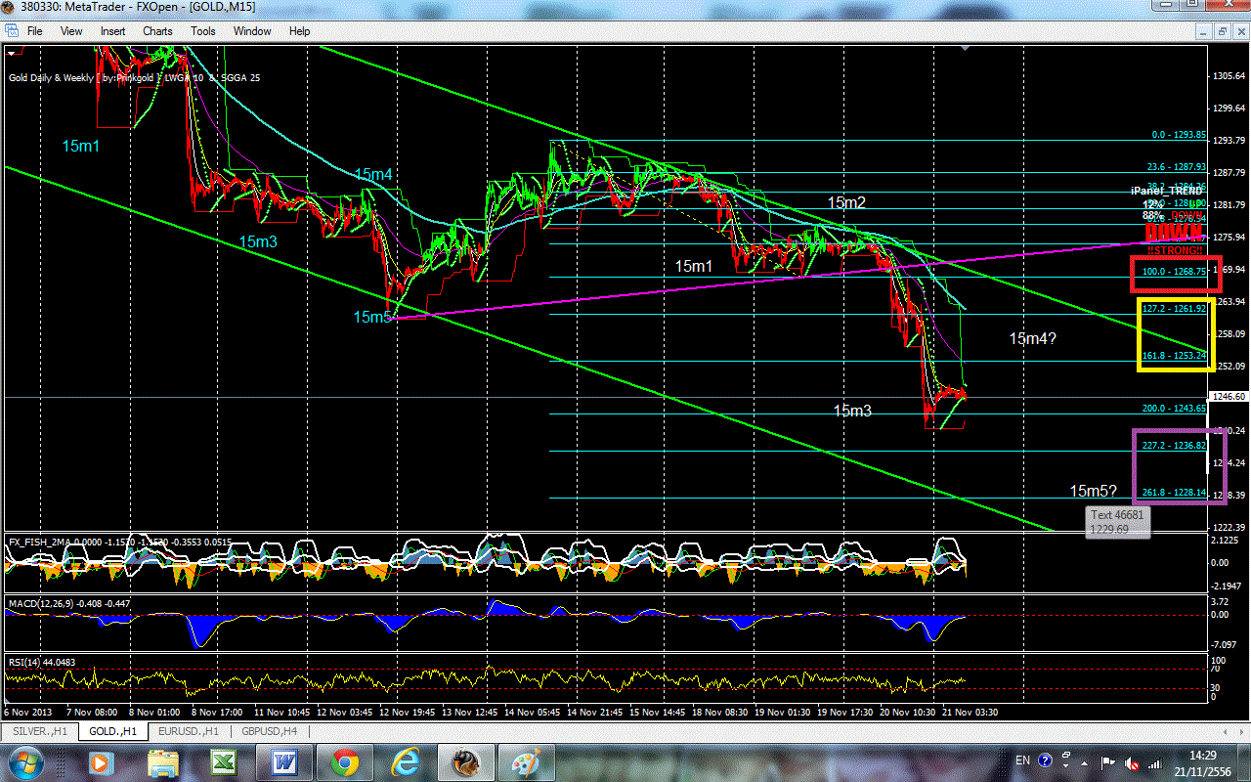
Task: Open the File menu
Action: [35, 31]
